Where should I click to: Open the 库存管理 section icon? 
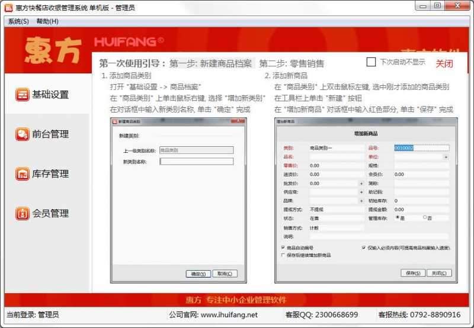pos(22,174)
